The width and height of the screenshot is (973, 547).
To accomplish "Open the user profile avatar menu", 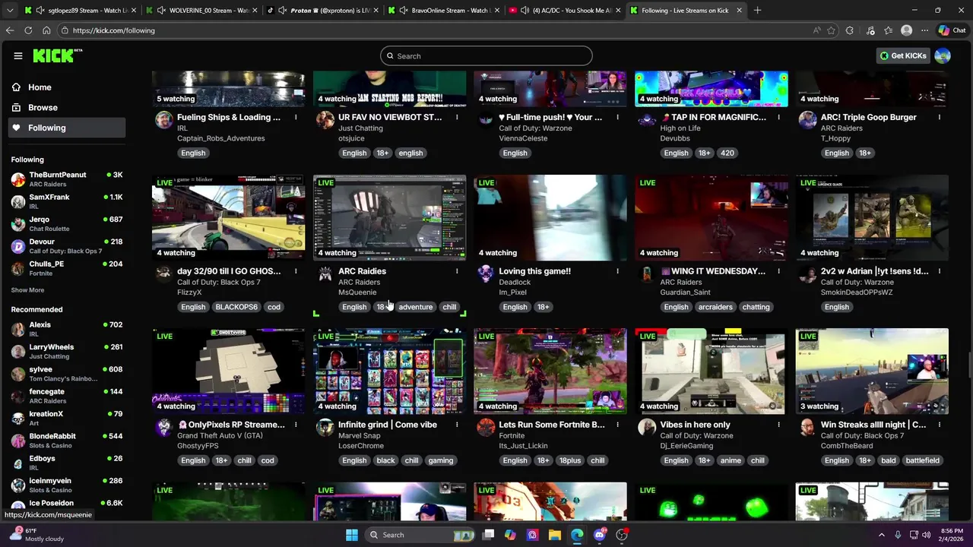I will click(943, 55).
